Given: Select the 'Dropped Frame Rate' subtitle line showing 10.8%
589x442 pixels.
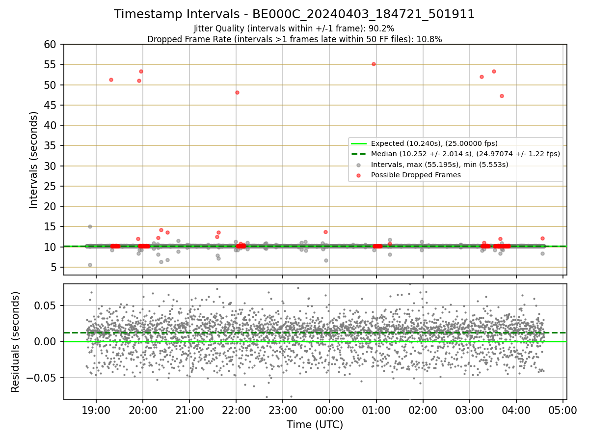Looking at the screenshot, I should coord(294,39).
